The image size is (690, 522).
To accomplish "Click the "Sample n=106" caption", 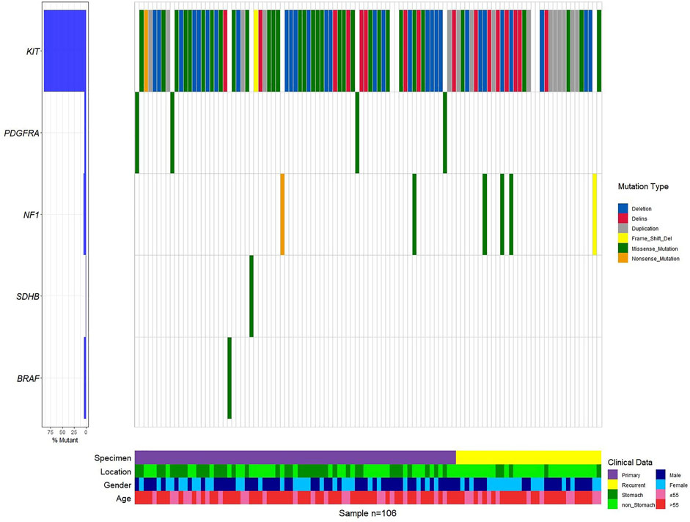I will coord(367,513).
